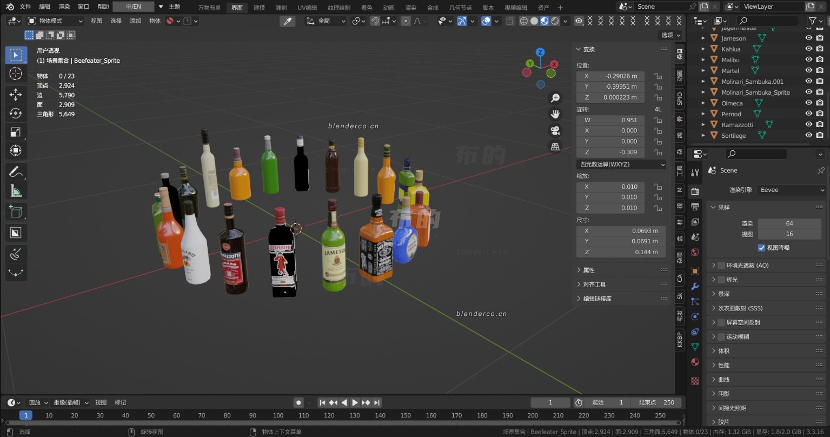Enable the 环境光遮蔽 (AO) checkbox
This screenshot has height=437, width=830.
click(721, 266)
